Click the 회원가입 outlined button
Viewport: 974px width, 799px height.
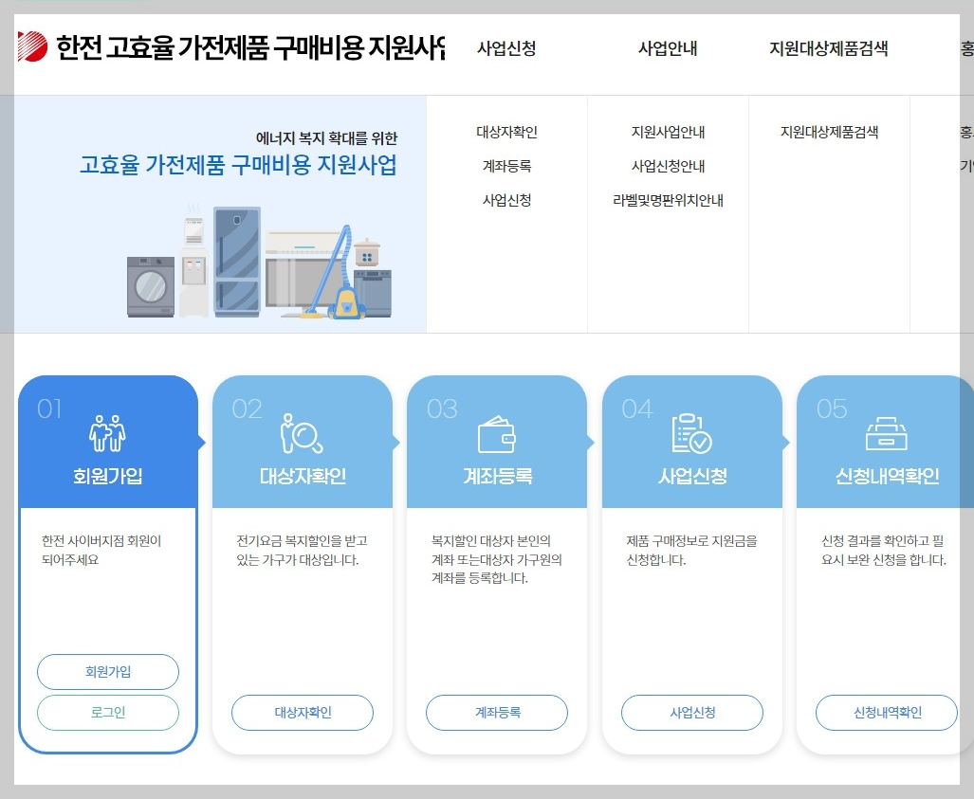(108, 672)
